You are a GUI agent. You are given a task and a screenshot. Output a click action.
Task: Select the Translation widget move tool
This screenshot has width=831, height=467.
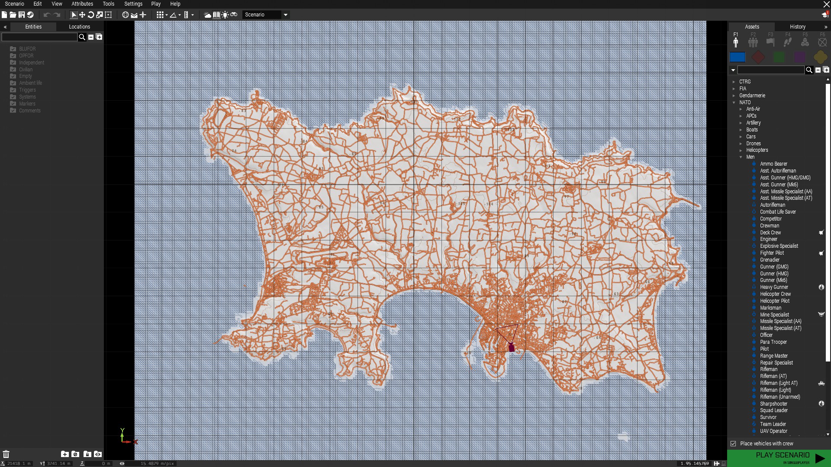(82, 15)
